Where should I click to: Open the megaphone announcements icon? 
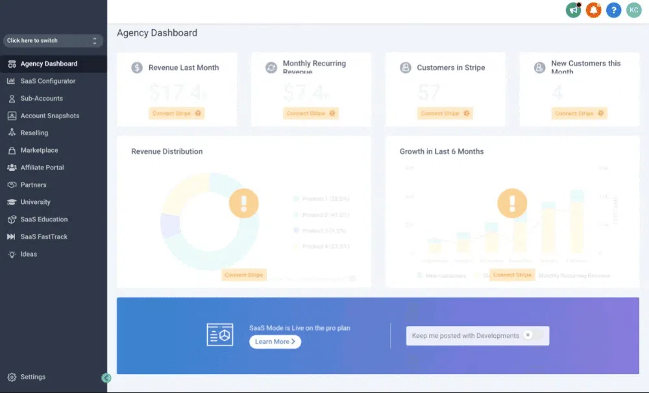(573, 10)
